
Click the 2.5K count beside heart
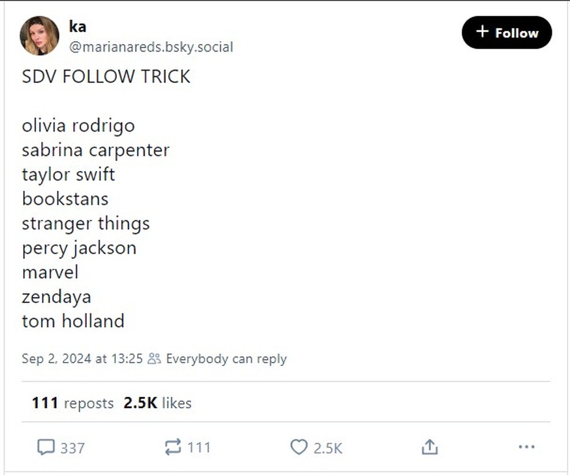[x=328, y=448]
